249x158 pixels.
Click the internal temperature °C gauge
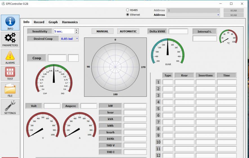pyautogui.click(x=228, y=37)
